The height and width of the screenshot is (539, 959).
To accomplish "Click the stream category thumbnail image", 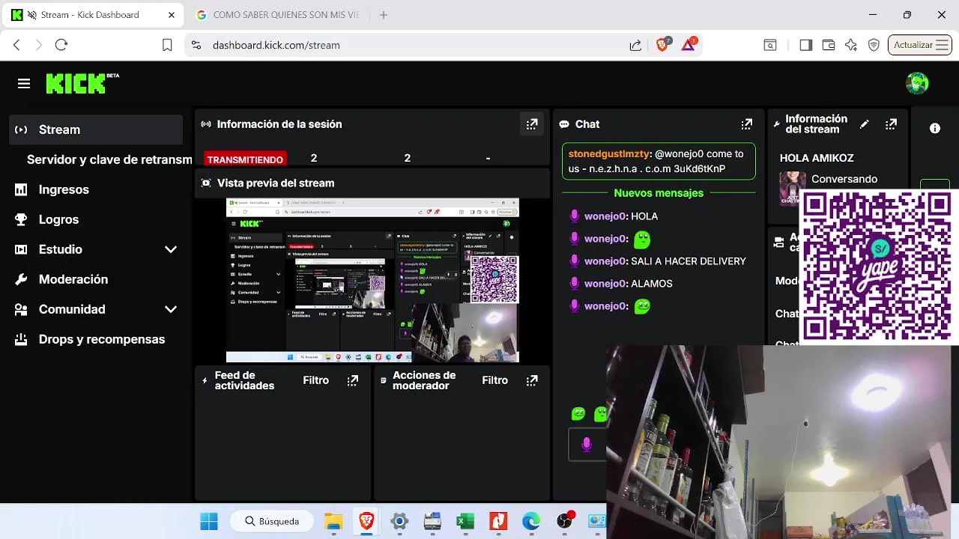I will click(x=791, y=187).
